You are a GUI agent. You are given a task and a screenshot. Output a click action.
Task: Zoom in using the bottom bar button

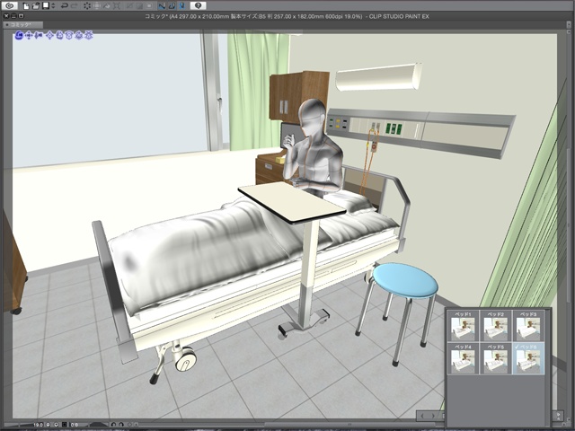point(56,425)
